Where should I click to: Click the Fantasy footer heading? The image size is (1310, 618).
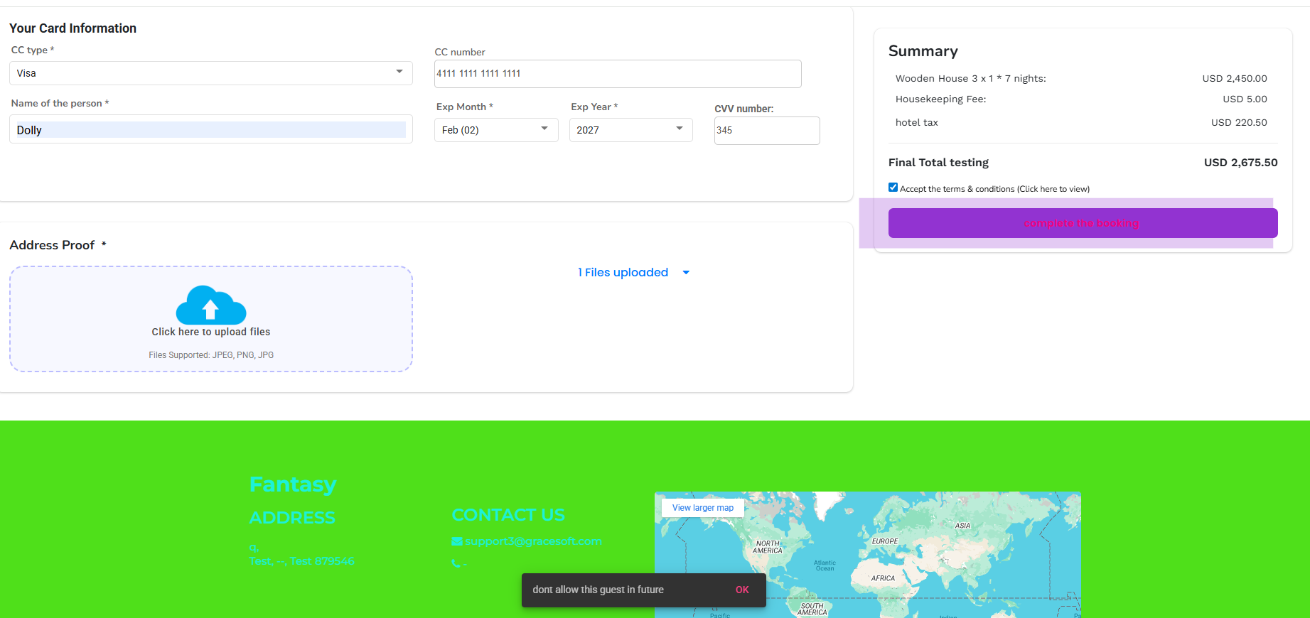293,484
